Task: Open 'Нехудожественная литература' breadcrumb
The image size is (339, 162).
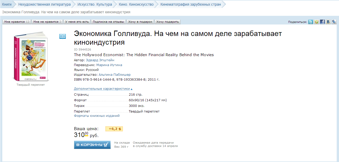Action: point(44,4)
